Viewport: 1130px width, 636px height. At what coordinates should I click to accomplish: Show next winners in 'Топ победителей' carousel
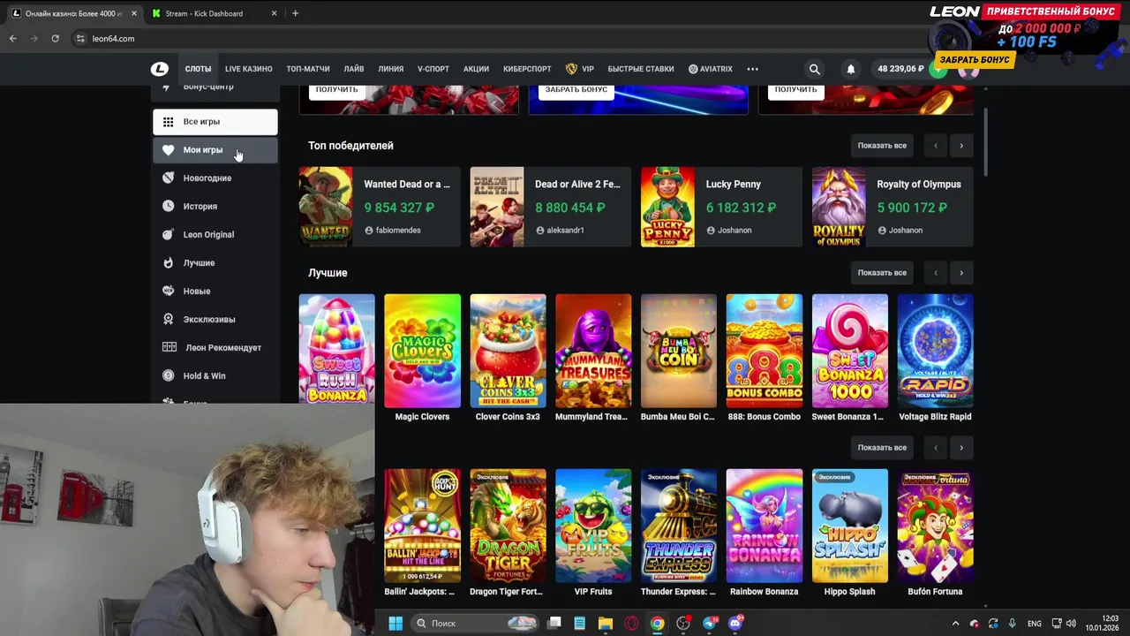[961, 146]
